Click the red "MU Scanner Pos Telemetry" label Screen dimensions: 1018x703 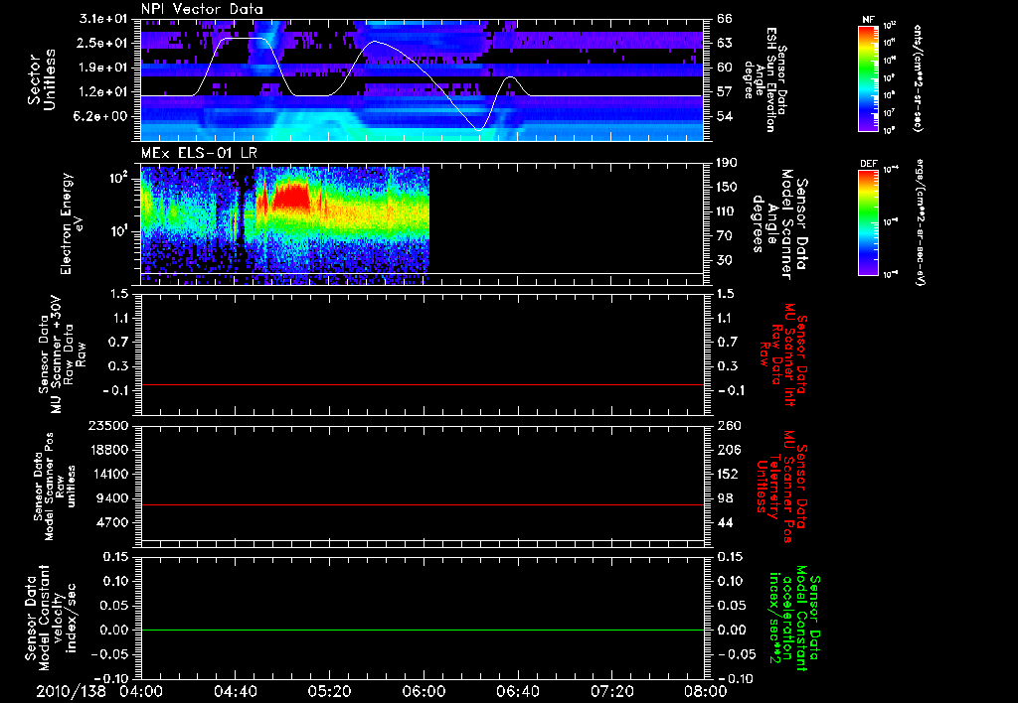(x=780, y=487)
